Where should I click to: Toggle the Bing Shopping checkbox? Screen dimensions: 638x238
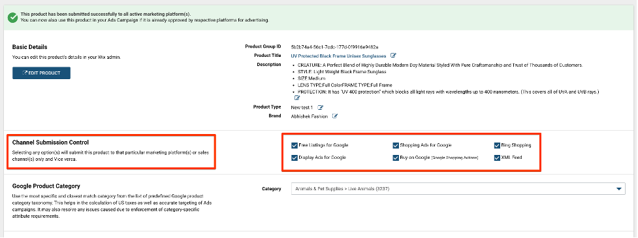point(497,145)
